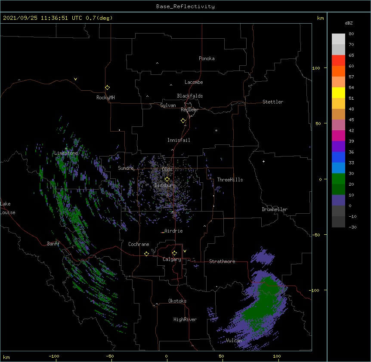This screenshot has height=362, width=371.
Task: Click the 0.7(deg) elevation angle text
Action: (99, 18)
